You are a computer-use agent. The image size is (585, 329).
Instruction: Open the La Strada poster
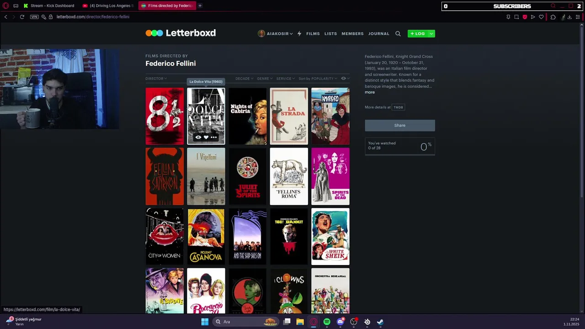289,116
